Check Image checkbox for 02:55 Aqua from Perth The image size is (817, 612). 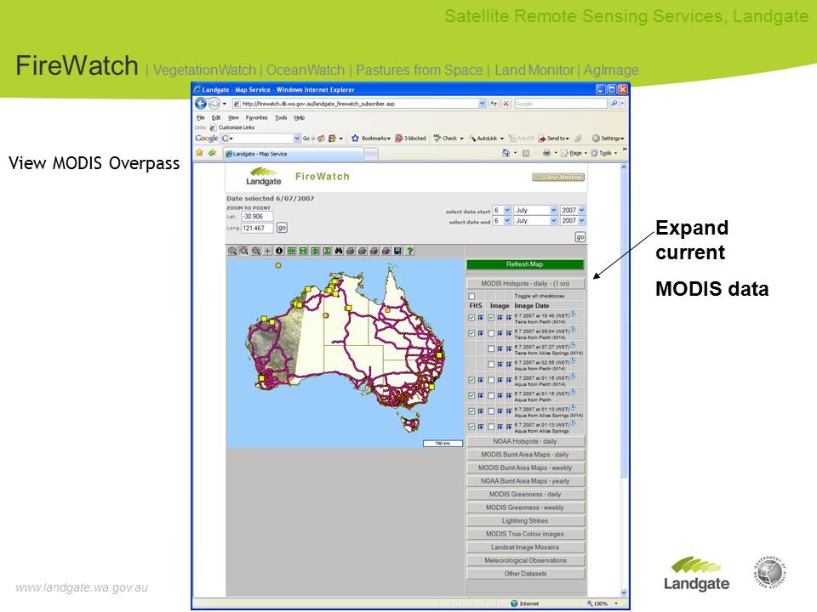coord(491,365)
